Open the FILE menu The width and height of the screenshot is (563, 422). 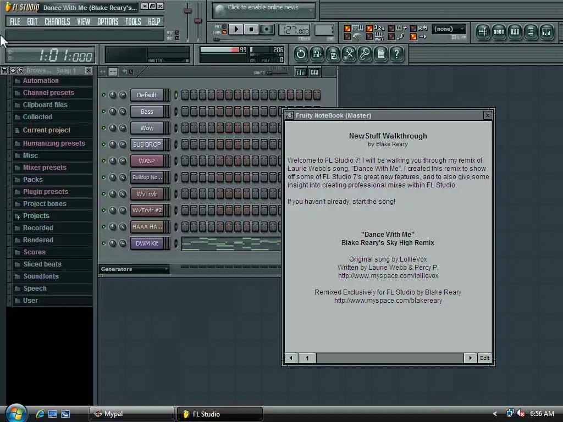click(15, 21)
